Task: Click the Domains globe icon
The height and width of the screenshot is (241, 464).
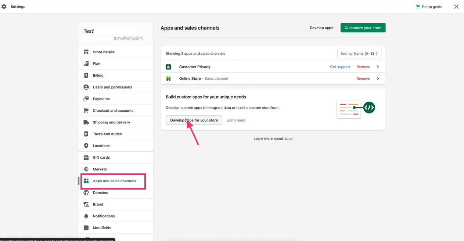Action: coord(86,193)
